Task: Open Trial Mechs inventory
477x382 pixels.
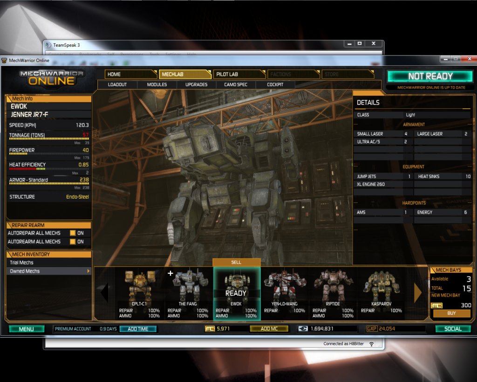Action: click(49, 263)
